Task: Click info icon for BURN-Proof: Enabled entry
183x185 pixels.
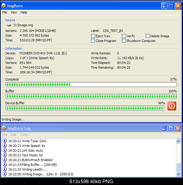Action: 5,160
